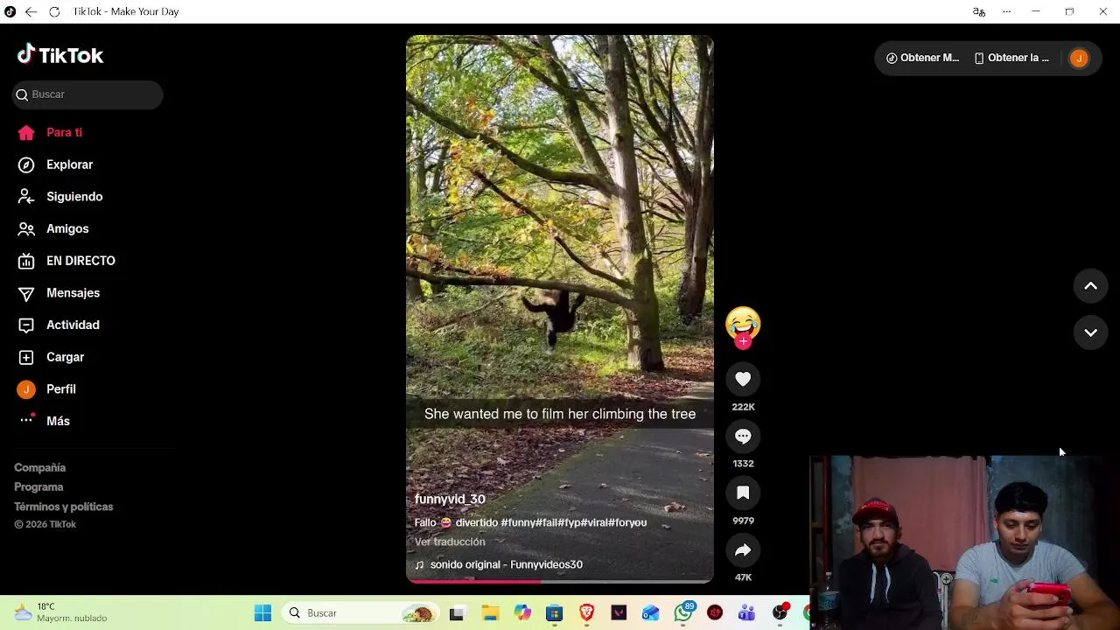Open Microsoft Teams from the taskbar
Image resolution: width=1120 pixels, height=630 pixels.
pos(747,613)
